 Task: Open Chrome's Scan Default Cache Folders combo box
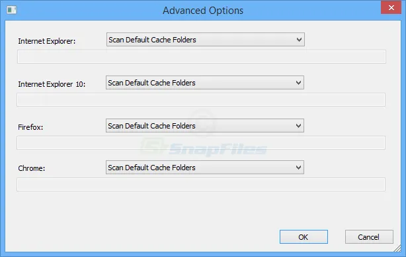(205, 168)
